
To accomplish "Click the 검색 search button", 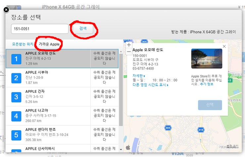I will pos(83,28).
